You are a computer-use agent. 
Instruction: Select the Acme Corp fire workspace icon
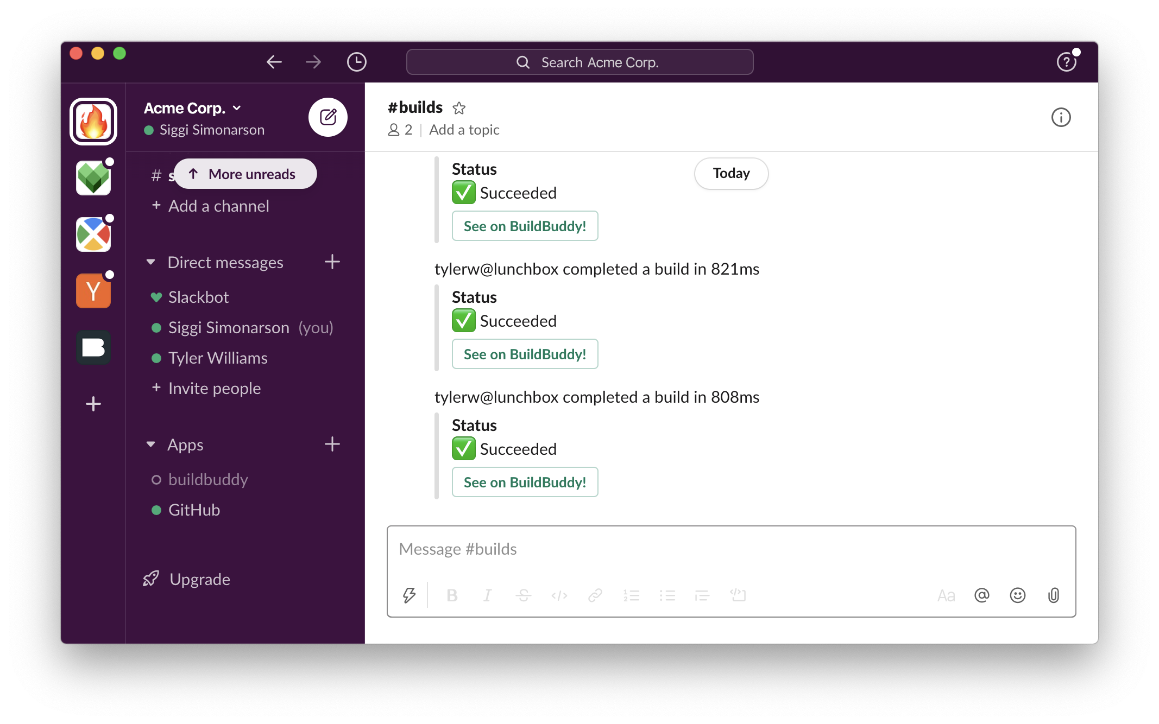93,122
